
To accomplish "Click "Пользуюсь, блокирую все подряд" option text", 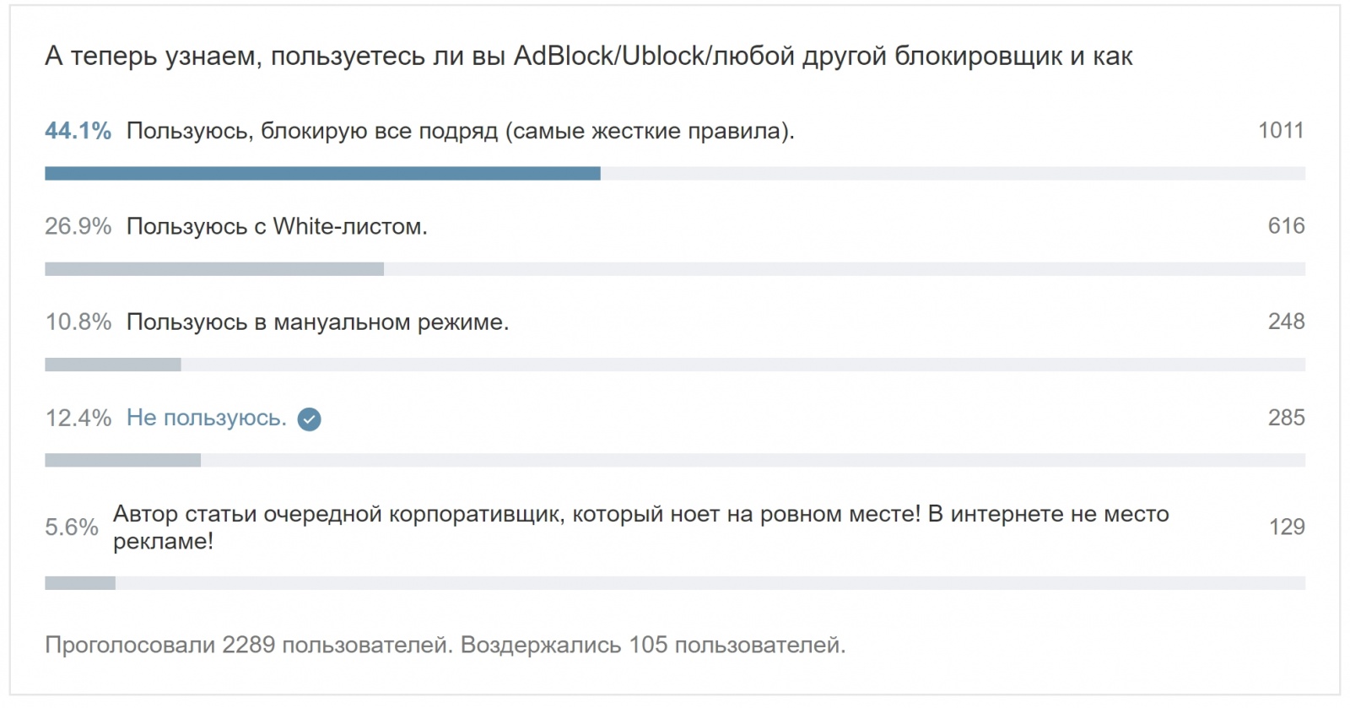I will pos(460,131).
